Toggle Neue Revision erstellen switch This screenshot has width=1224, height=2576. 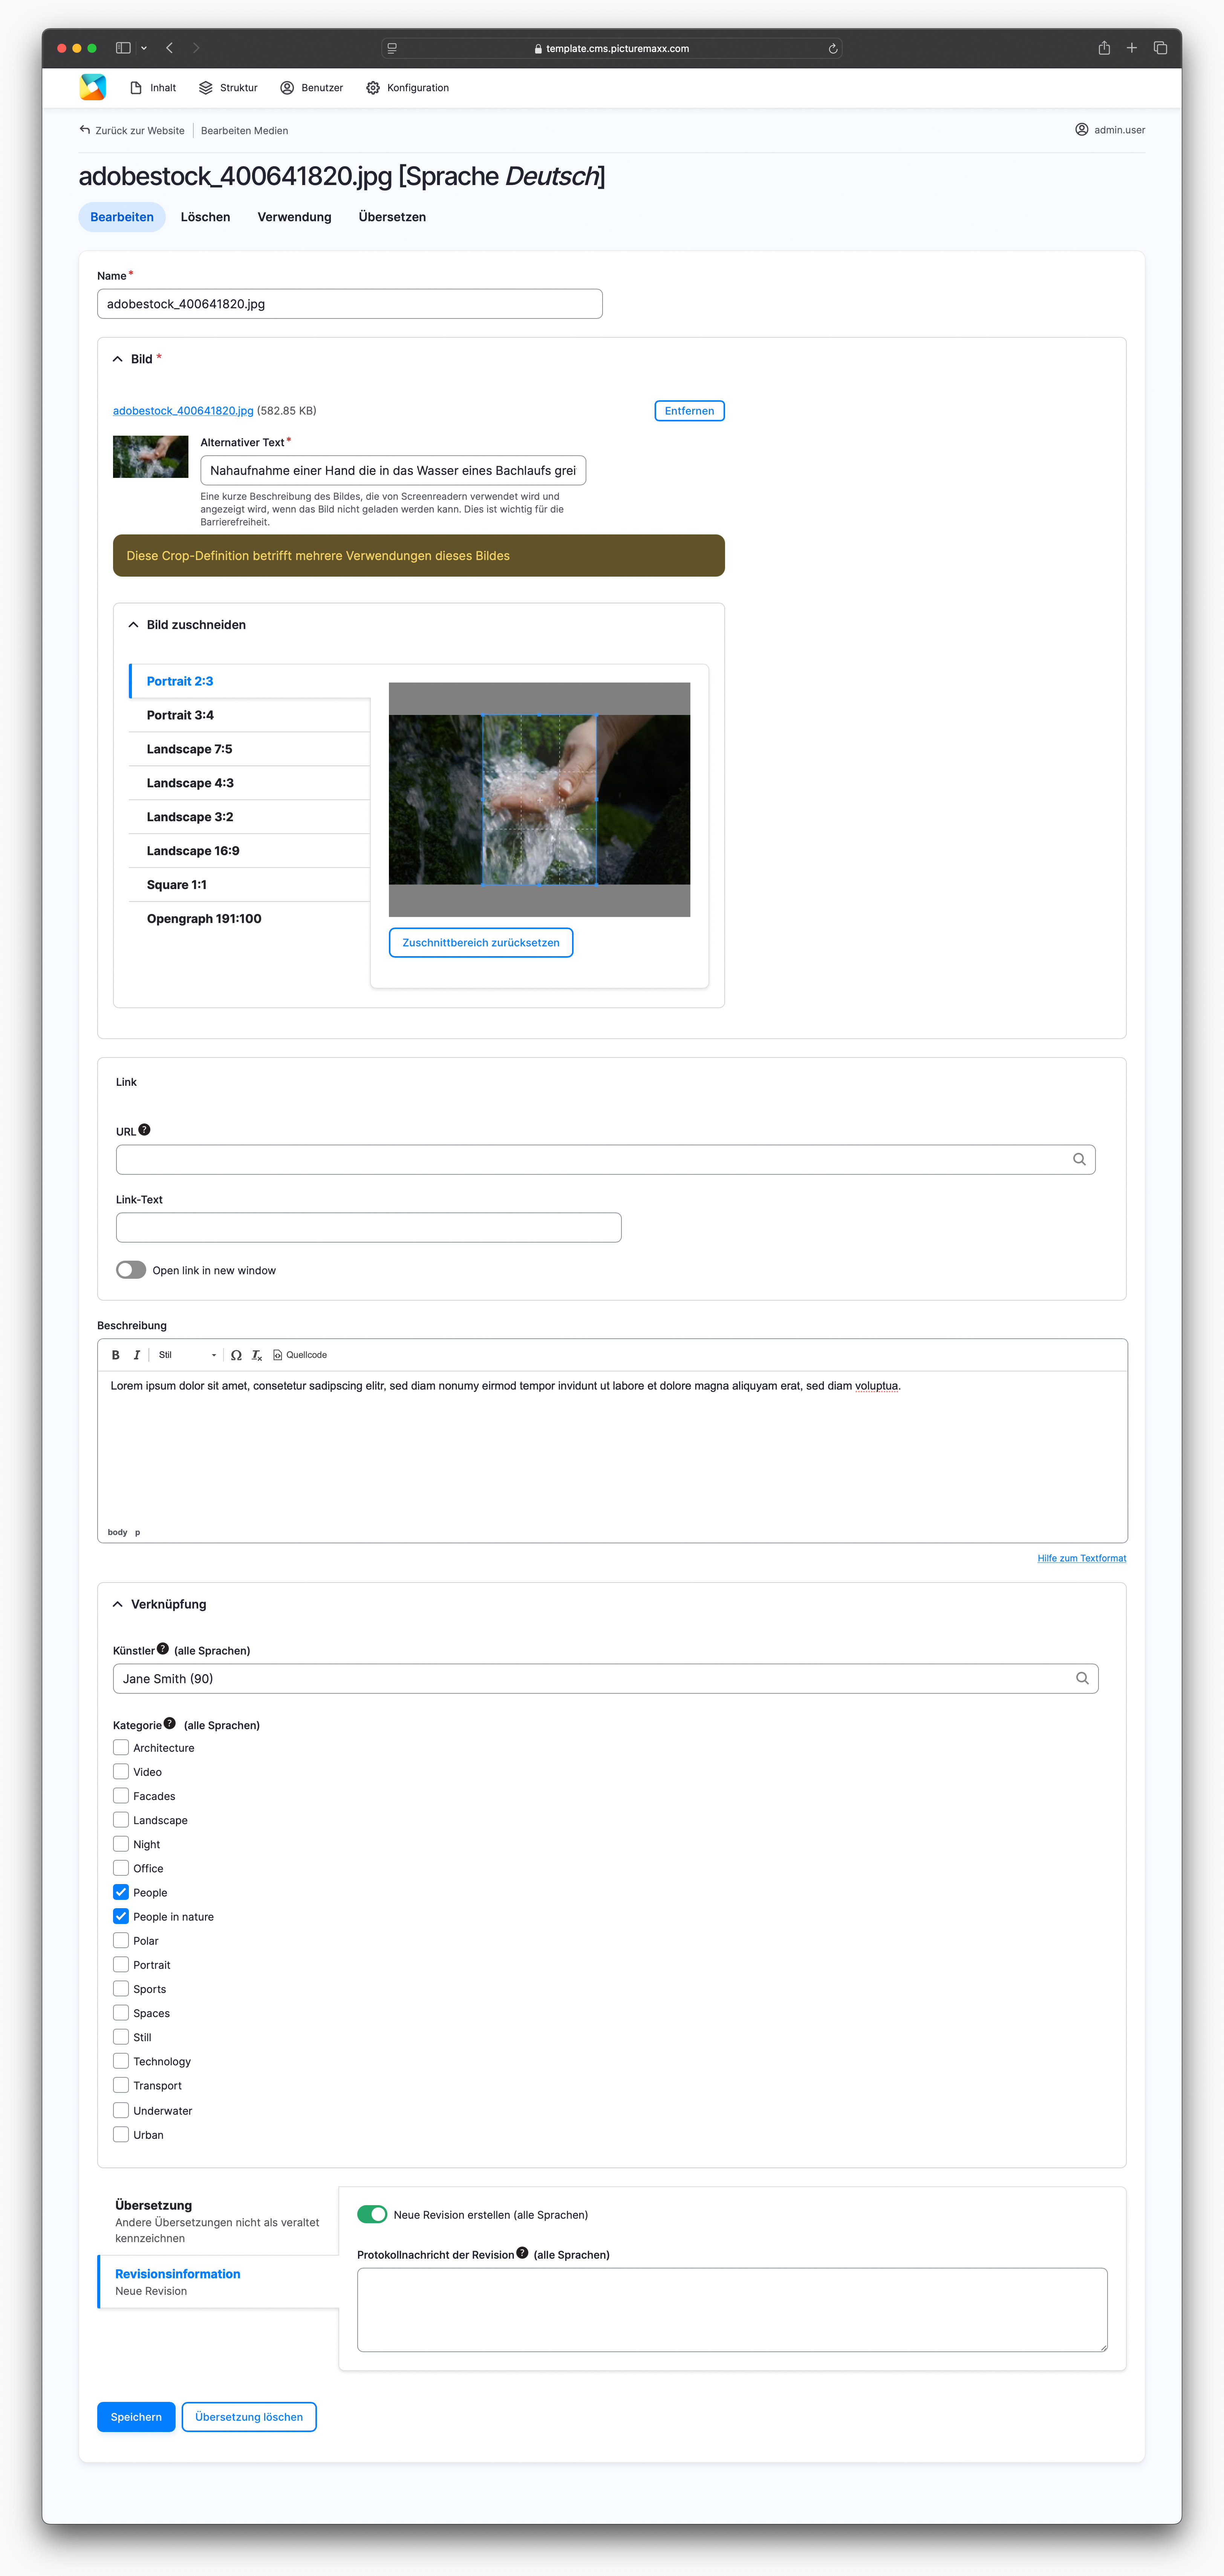click(372, 2214)
